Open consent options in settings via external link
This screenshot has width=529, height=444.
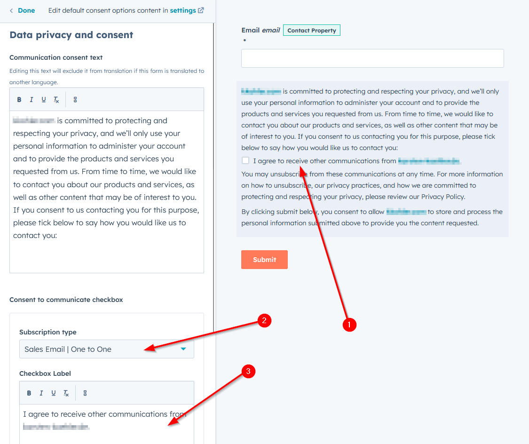coord(184,10)
